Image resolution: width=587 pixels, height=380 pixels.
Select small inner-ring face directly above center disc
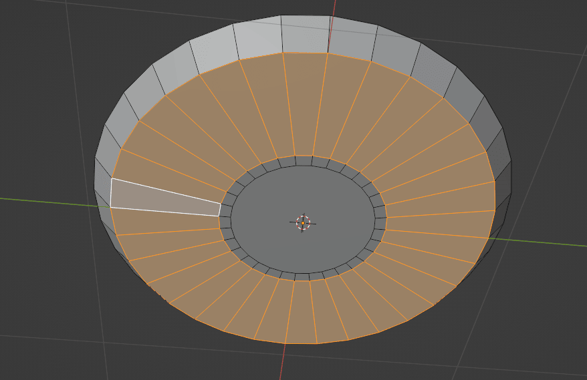click(x=304, y=161)
